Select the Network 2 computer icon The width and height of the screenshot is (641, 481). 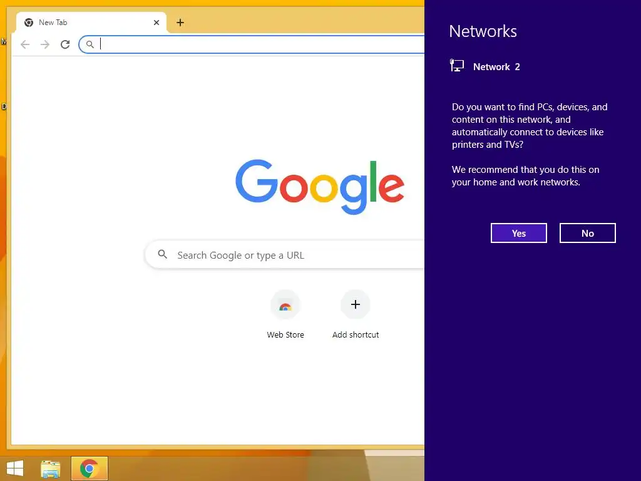[456, 66]
